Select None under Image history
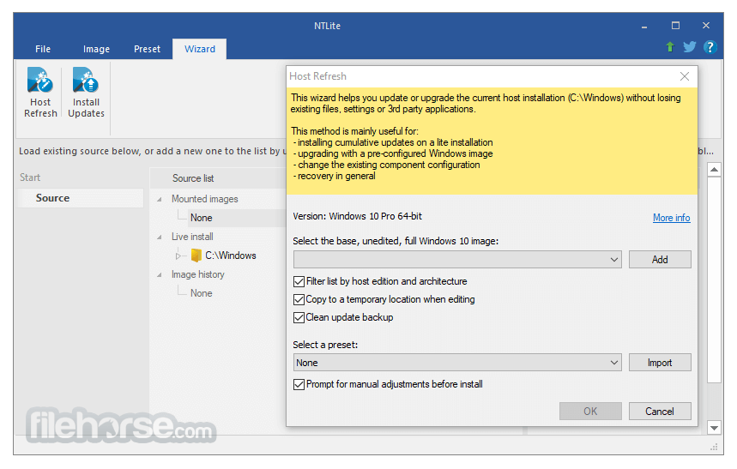Screen dimensions: 737x469 point(201,293)
